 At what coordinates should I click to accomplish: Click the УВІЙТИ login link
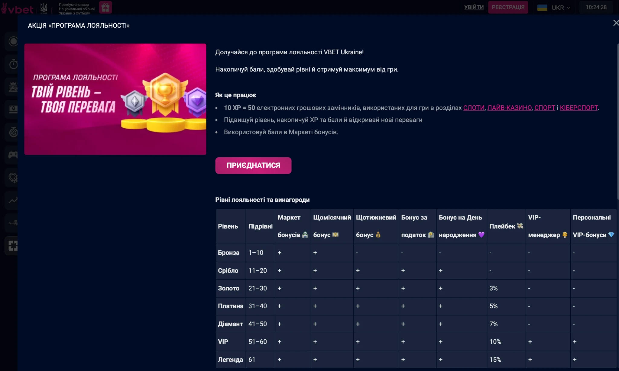474,7
